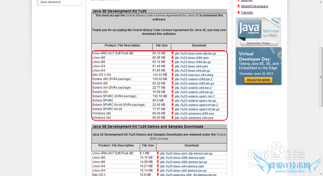Click red arrow icon beside Student Developers
323x176 pixels.
(x=239, y=6)
